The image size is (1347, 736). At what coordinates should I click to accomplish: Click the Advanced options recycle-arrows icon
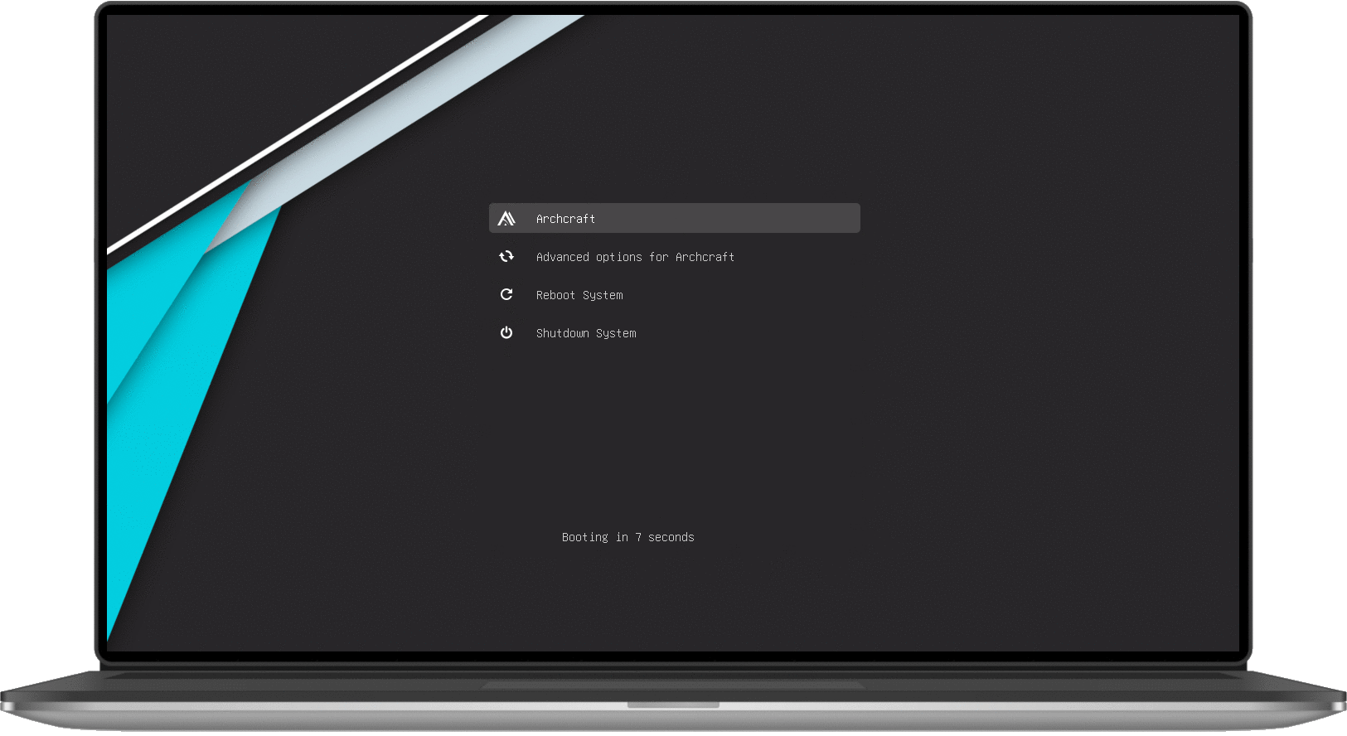(x=506, y=257)
